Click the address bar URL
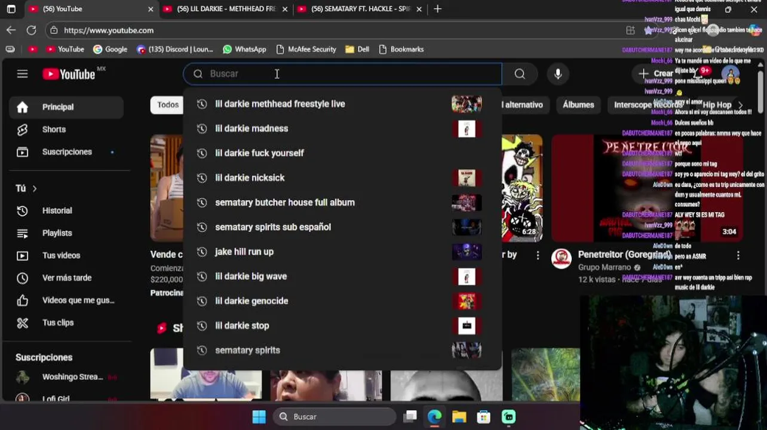The height and width of the screenshot is (430, 767). [x=109, y=30]
